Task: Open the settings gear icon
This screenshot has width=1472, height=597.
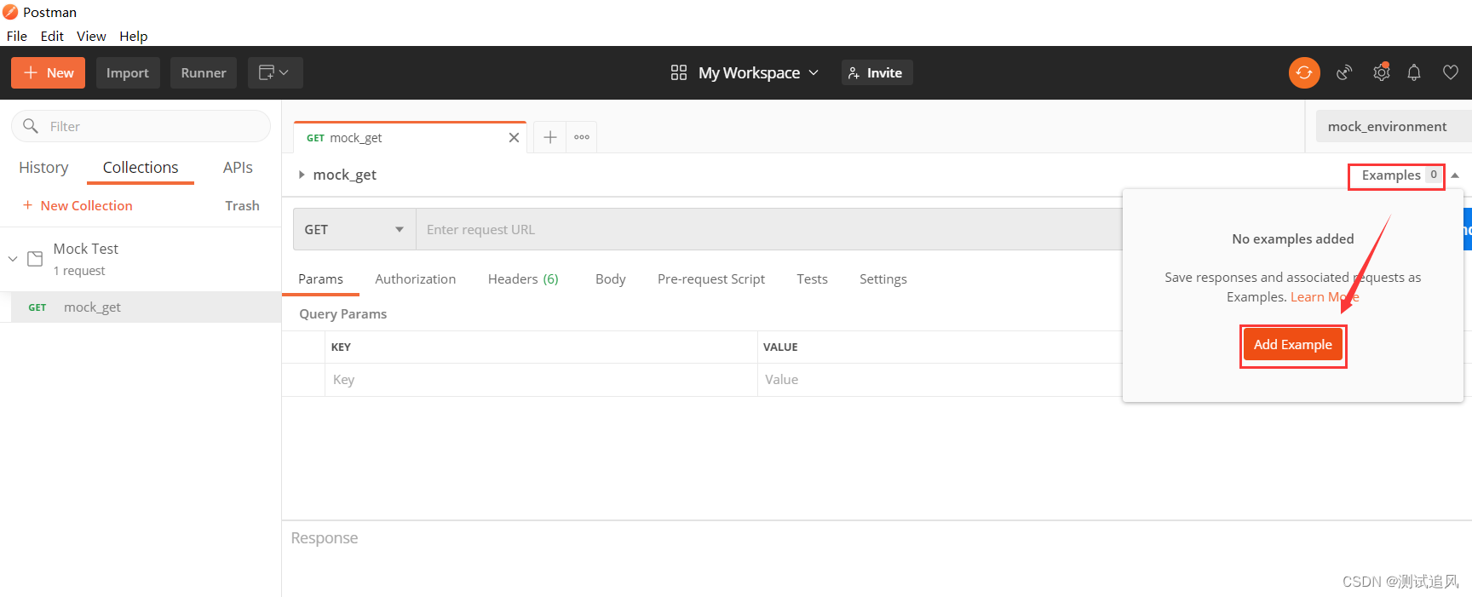Action: click(x=1381, y=73)
